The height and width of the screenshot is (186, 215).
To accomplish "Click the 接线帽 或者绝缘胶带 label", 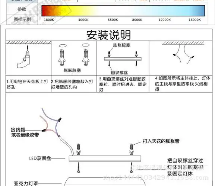I will coord(25,132).
